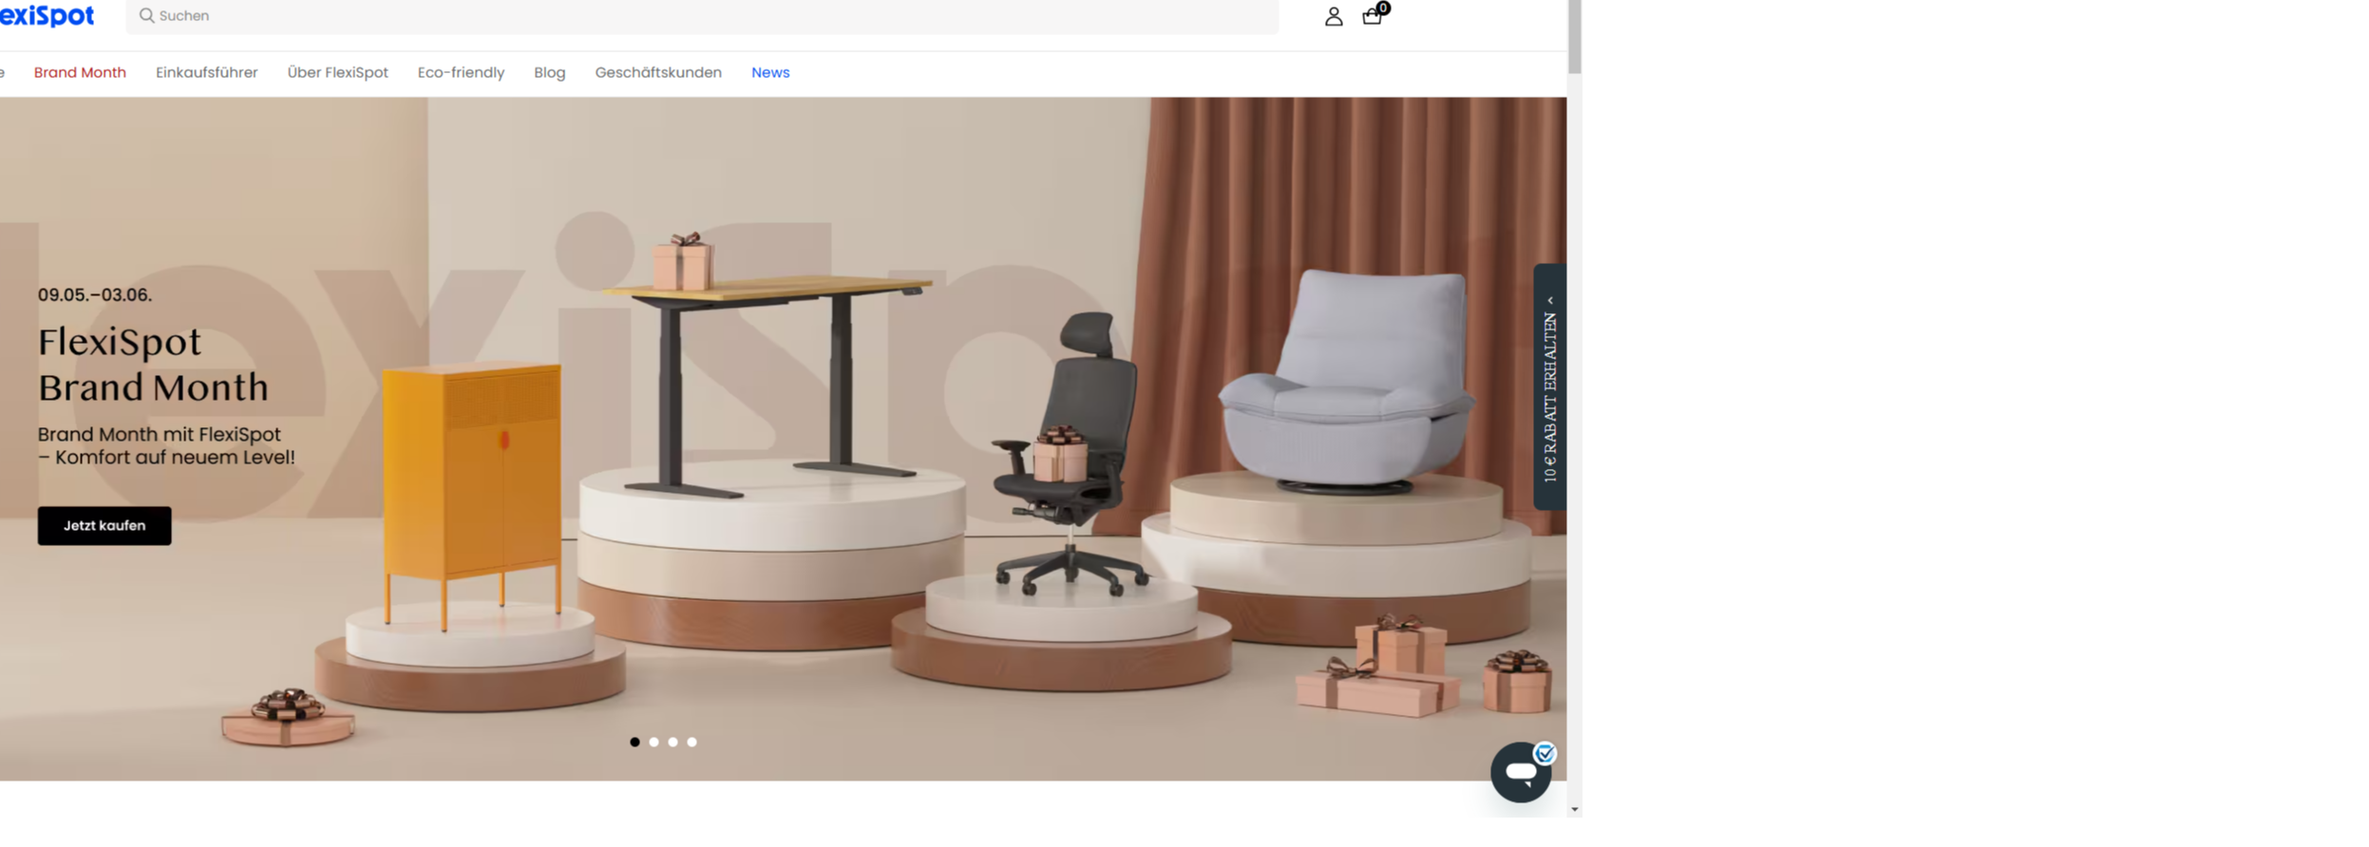Screen dimensions: 2369x847
Task: Click the search magnifier icon
Action: 146,15
